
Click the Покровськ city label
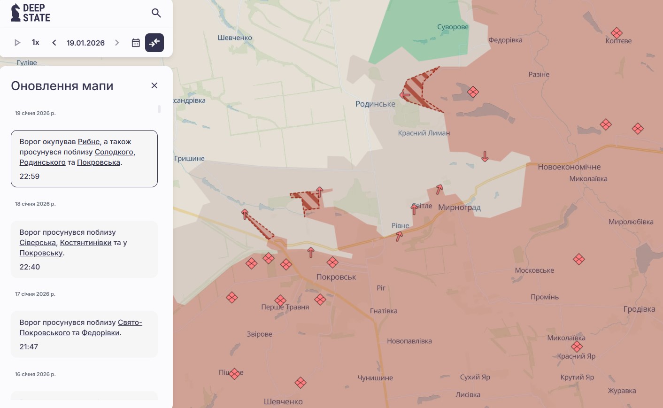point(336,277)
